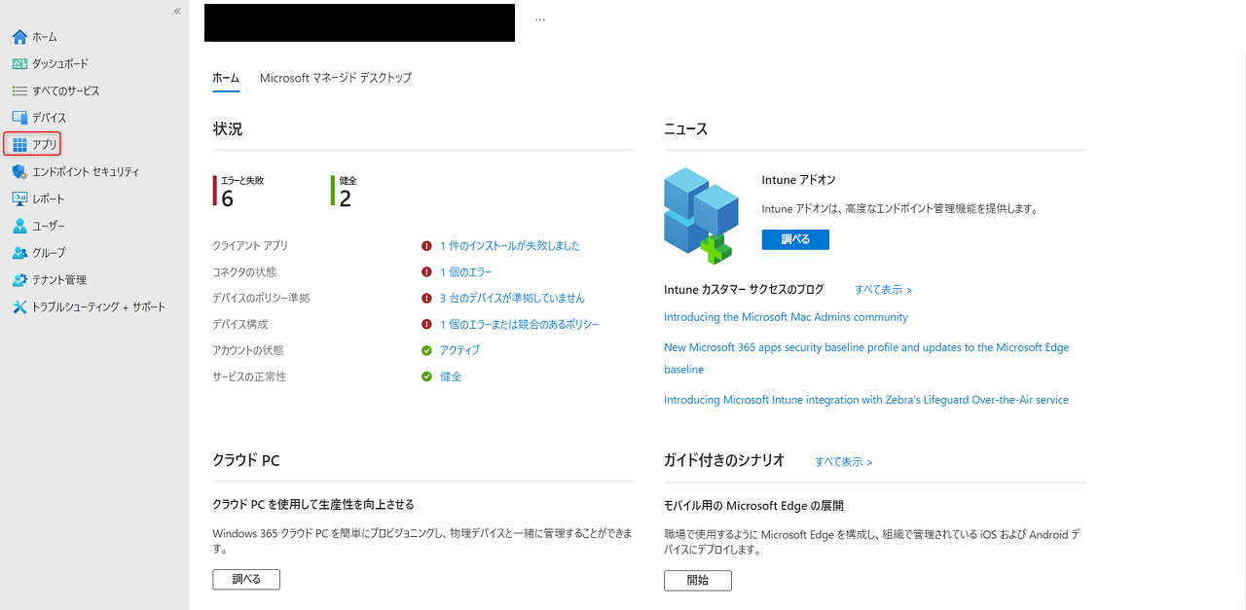Expand all Intune blog posts list
Image resolution: width=1246 pixels, height=610 pixels.
(883, 290)
